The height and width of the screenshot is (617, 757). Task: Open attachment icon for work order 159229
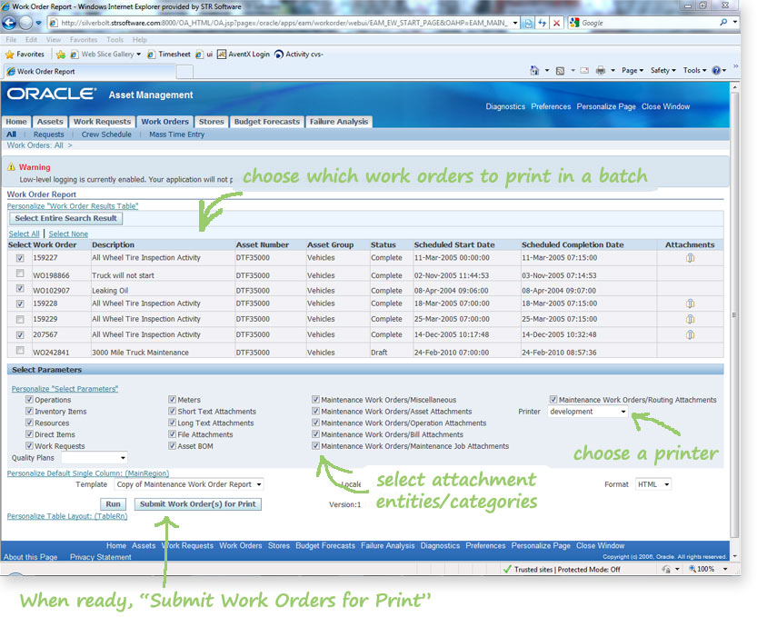tap(690, 319)
